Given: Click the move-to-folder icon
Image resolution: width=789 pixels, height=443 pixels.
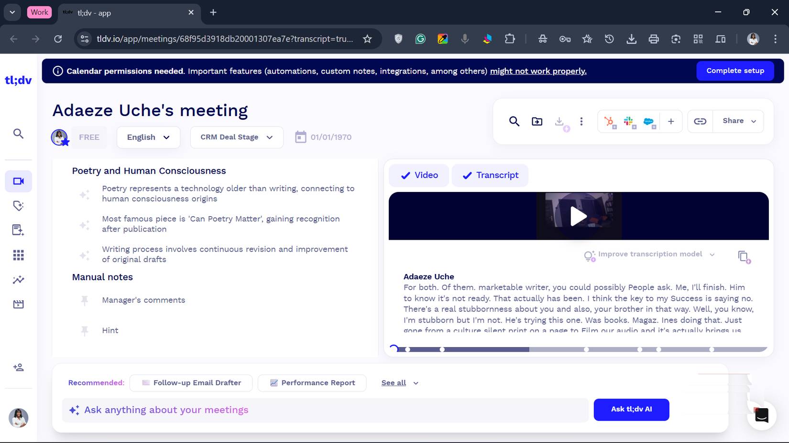Looking at the screenshot, I should click(537, 121).
